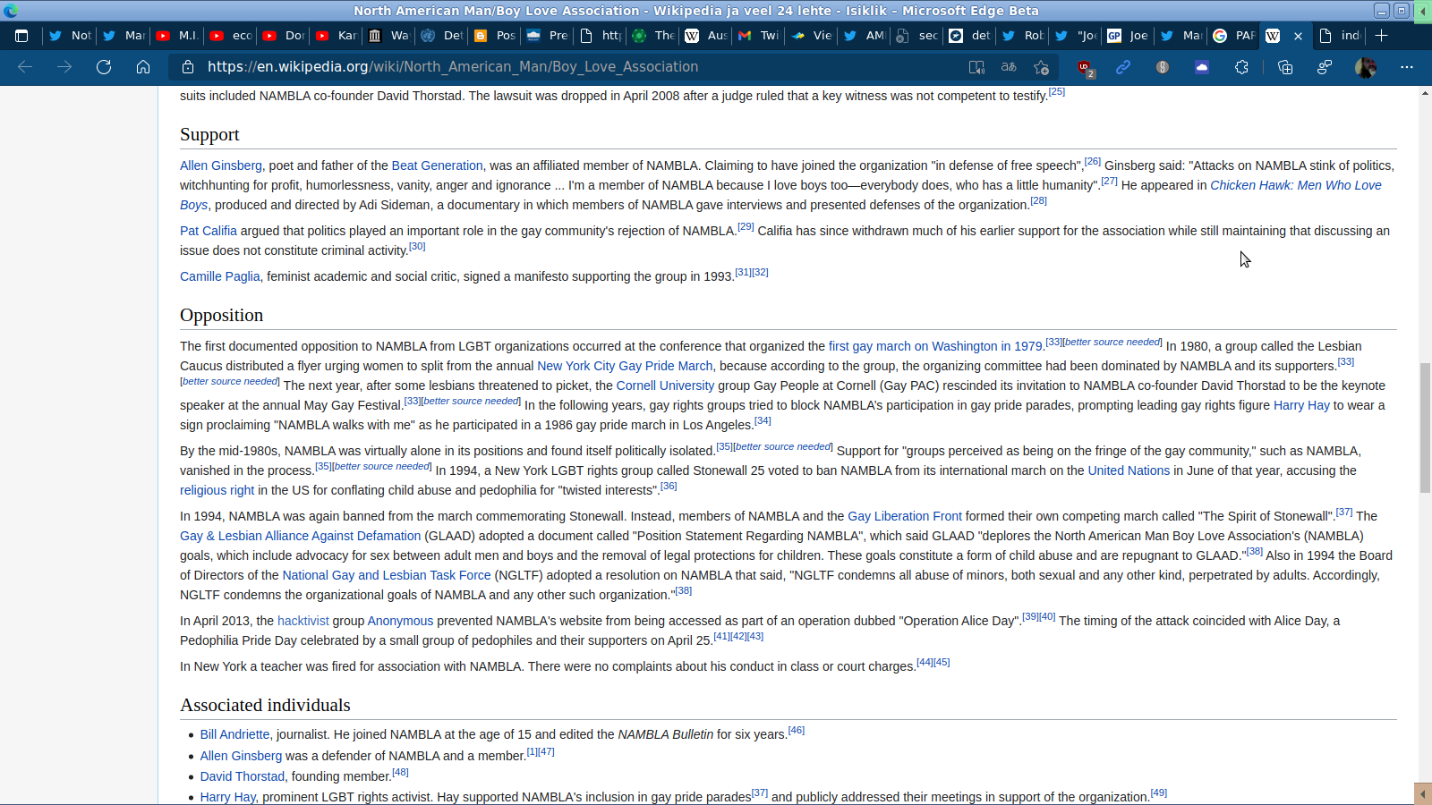Reload the Wikipedia page
This screenshot has width=1432, height=805.
(x=104, y=67)
